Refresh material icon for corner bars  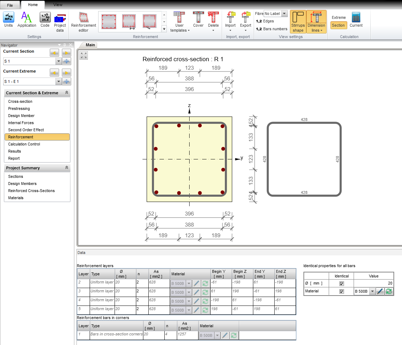234,335
